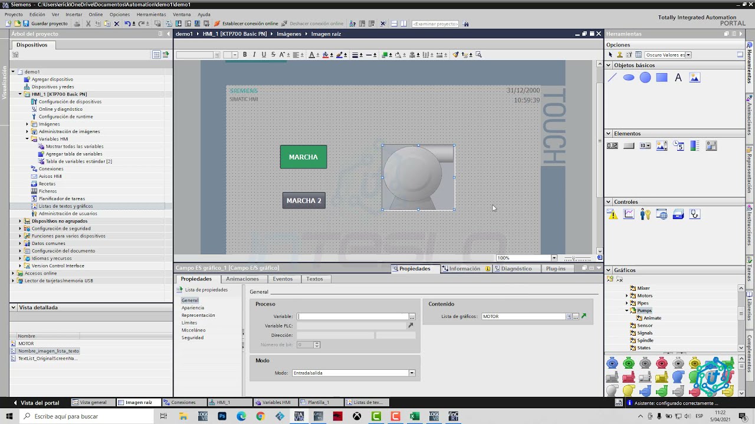Image resolution: width=755 pixels, height=424 pixels.
Task: Select the Text field 'A' tool
Action: (x=678, y=78)
